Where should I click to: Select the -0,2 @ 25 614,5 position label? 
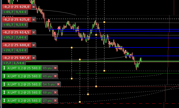[17, 33]
